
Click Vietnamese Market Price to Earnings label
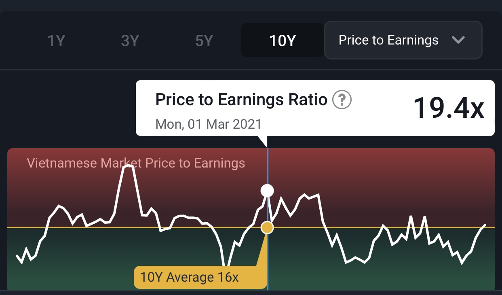pos(136,163)
